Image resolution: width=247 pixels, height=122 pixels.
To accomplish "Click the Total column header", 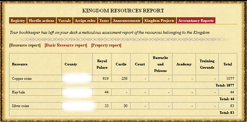I will [228, 64].
